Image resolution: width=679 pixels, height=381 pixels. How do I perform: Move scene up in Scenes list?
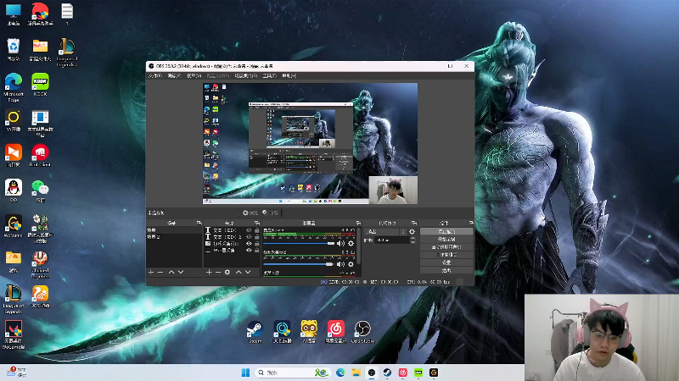coord(171,272)
